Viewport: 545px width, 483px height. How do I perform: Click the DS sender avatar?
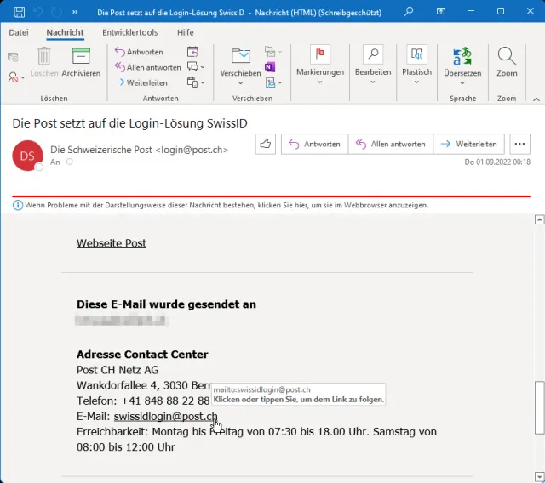(x=27, y=156)
